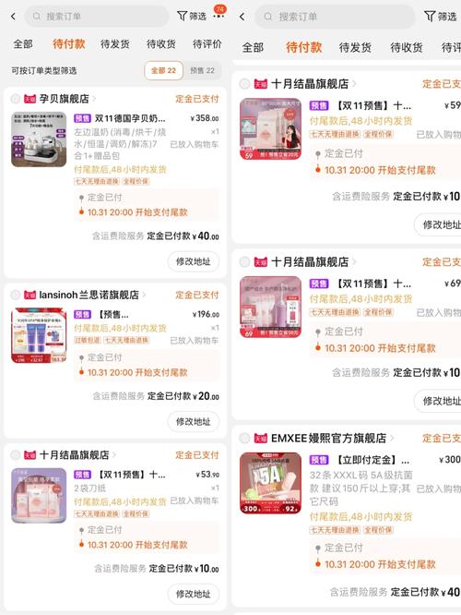
Task: Click into the right screen 搜索订单 search field
Action: point(335,17)
